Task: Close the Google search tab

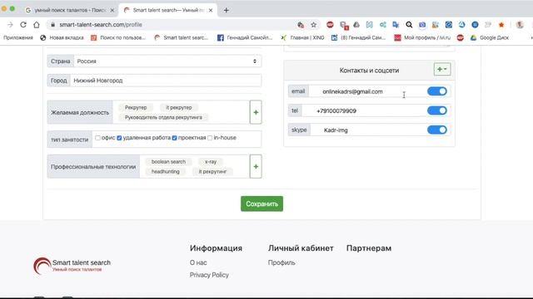Action: pos(112,10)
